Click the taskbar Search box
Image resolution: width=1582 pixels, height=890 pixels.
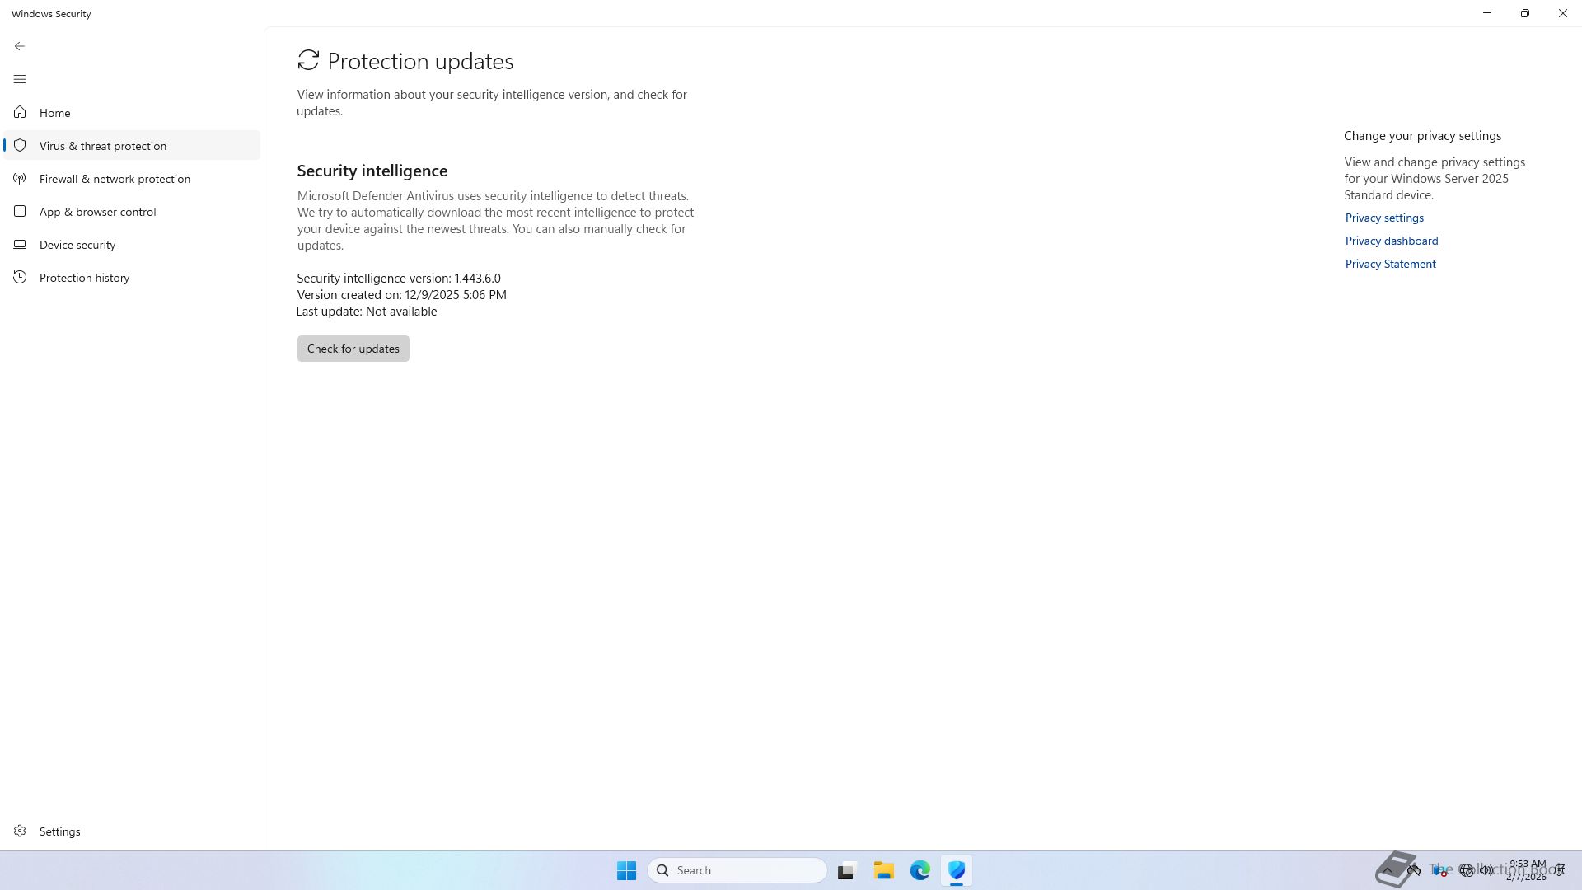pyautogui.click(x=737, y=870)
